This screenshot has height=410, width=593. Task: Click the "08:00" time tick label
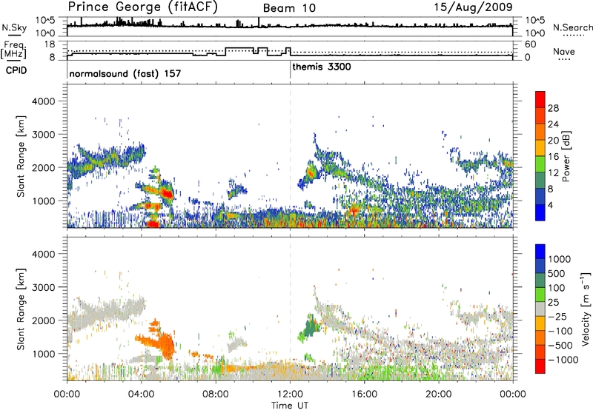tap(216, 394)
